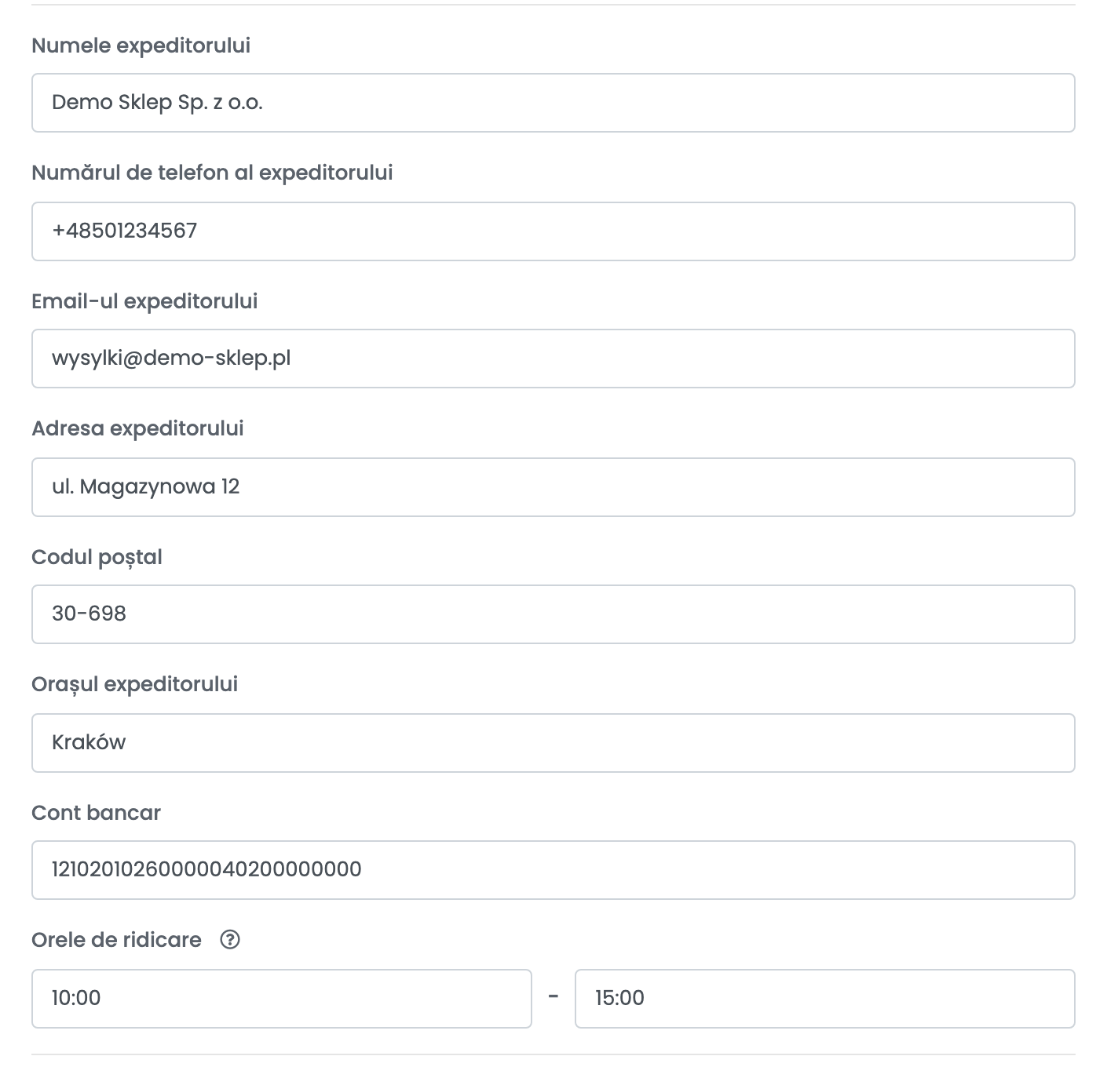Click the Orele de ridicare label text
Screen dimensions: 1107x1067
point(116,940)
